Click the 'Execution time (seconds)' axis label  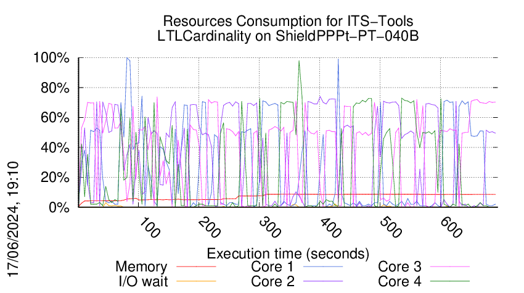(288, 254)
